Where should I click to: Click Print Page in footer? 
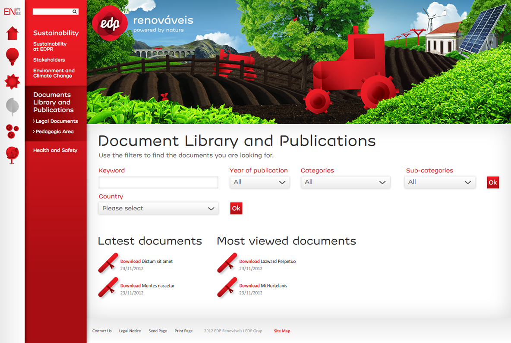coord(183,331)
